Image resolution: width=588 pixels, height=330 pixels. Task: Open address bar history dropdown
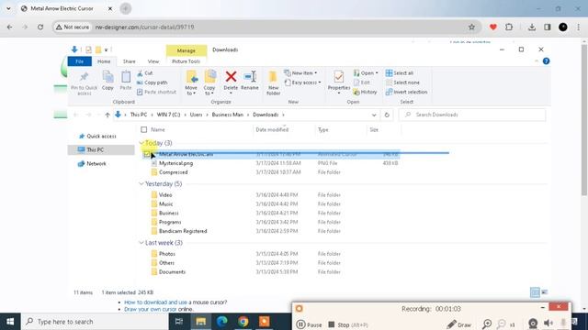[374, 115]
